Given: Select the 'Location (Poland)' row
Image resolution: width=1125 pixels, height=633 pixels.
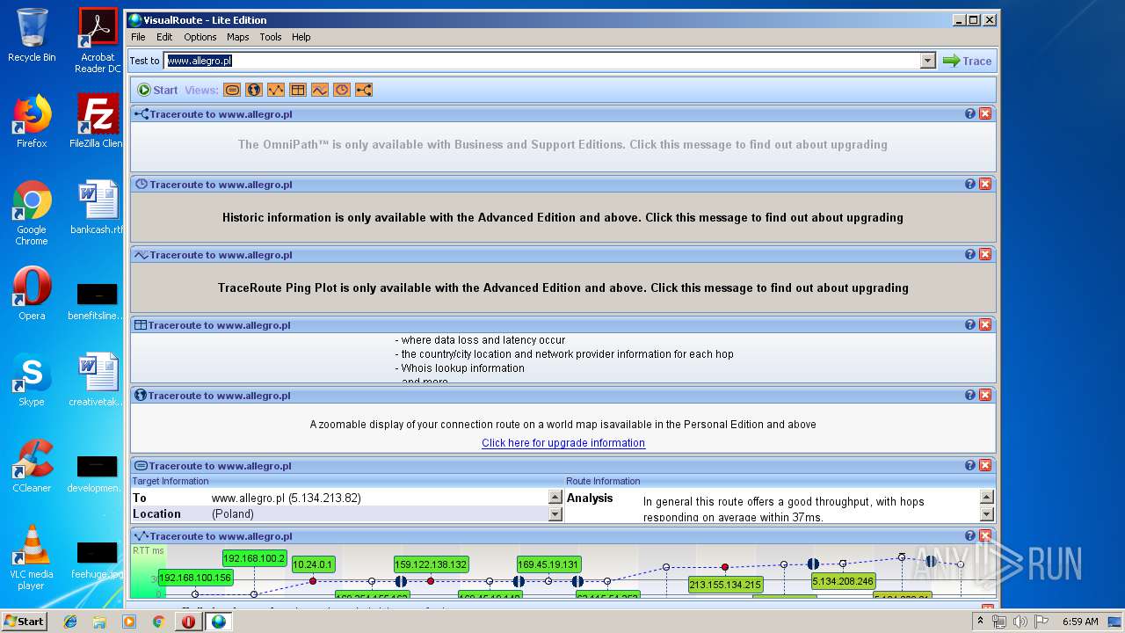Looking at the screenshot, I should pyautogui.click(x=339, y=513).
